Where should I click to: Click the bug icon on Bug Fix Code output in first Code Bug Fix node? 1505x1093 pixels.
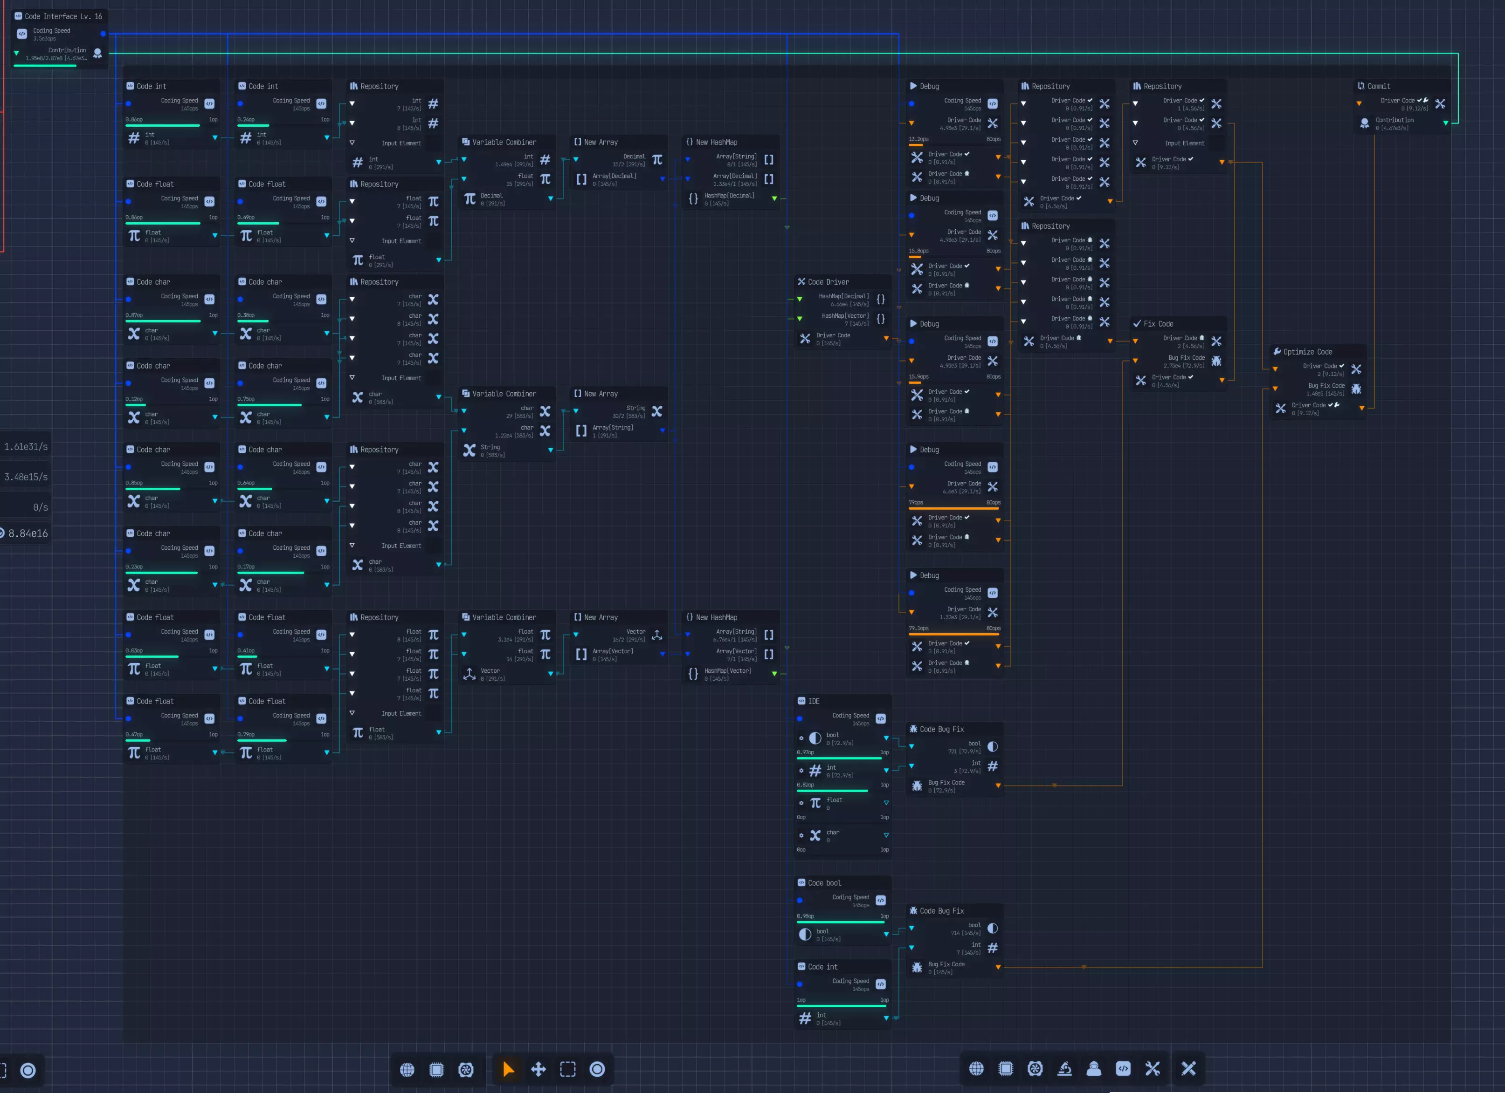[x=917, y=786]
